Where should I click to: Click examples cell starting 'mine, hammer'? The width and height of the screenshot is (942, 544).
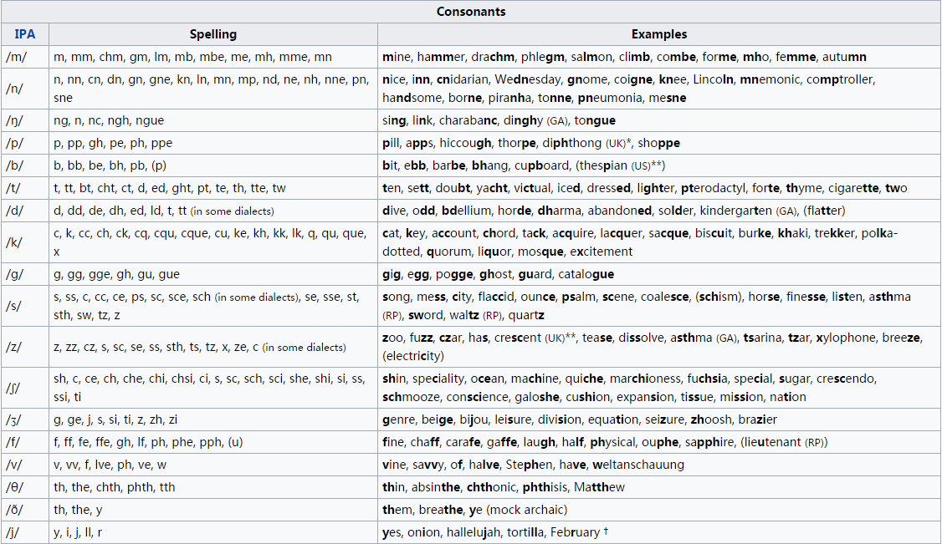[659, 57]
